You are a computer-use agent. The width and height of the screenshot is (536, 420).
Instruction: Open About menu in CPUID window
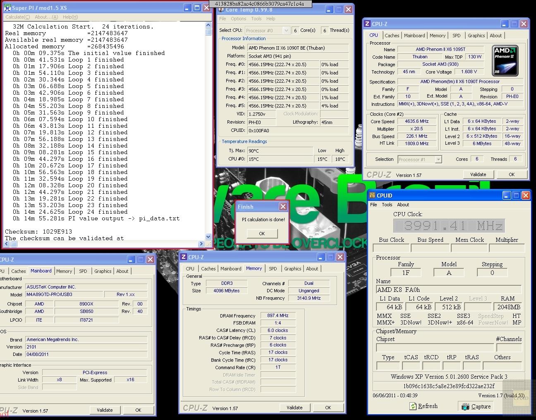coord(403,205)
